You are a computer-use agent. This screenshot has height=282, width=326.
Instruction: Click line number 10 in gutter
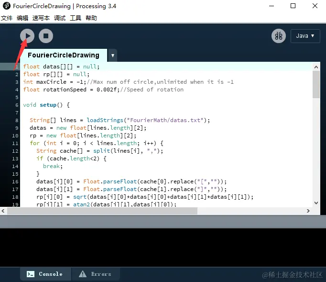click(15, 136)
